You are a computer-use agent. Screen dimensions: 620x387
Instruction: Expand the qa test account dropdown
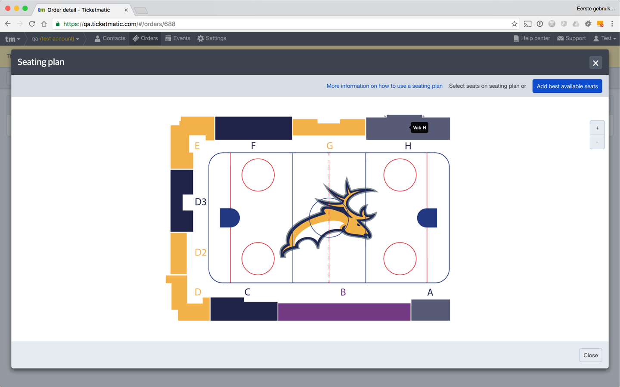tap(55, 39)
